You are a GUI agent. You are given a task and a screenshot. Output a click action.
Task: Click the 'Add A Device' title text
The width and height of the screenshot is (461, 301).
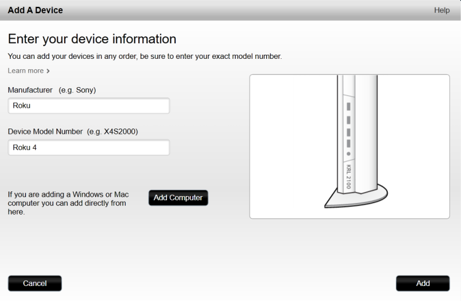35,10
